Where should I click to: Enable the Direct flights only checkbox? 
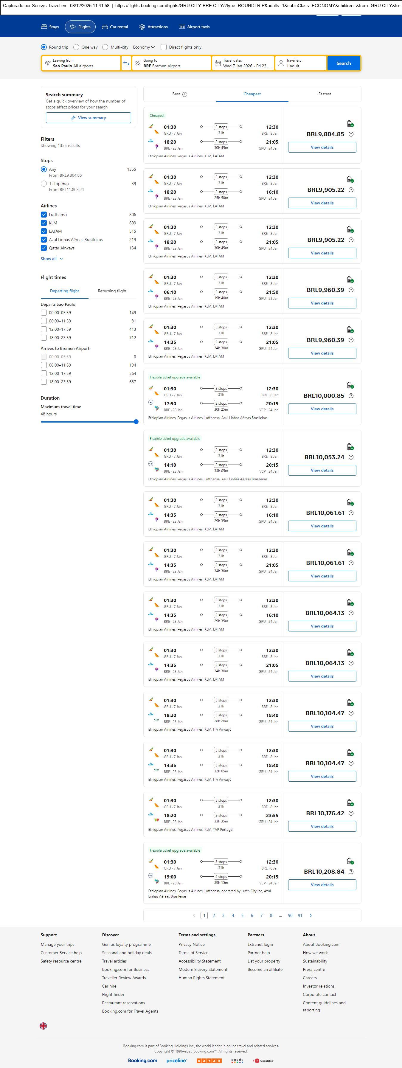tap(164, 47)
